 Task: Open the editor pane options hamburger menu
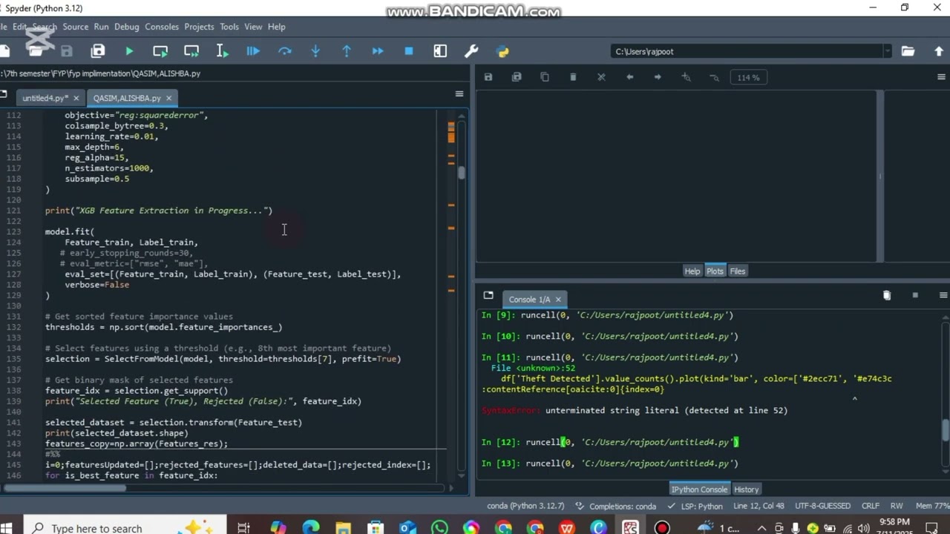[459, 93]
